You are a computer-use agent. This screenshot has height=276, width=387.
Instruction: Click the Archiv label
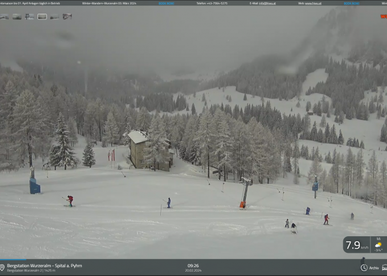374,268
